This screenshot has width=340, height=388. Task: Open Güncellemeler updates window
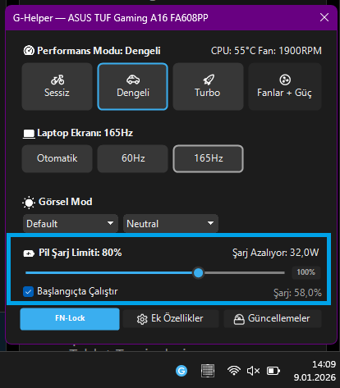[x=273, y=319]
